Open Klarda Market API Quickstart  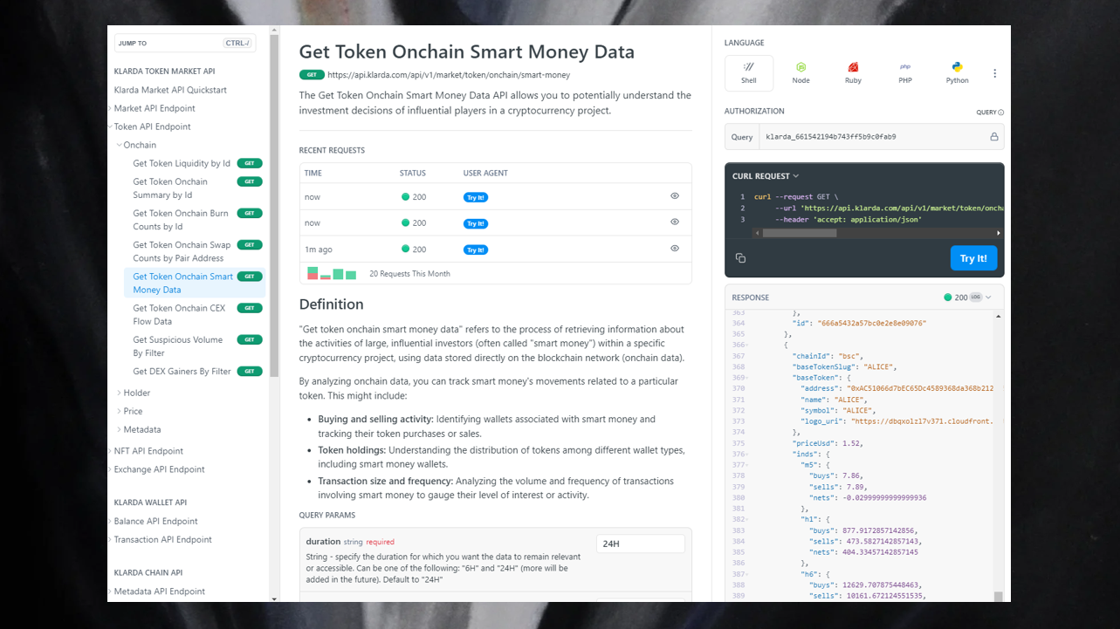[170, 90]
